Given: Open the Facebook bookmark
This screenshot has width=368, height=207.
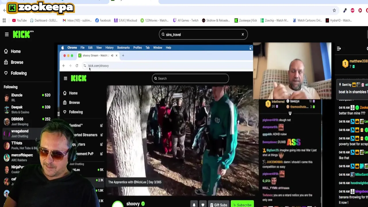Looking at the screenshot, I should click(x=103, y=20).
